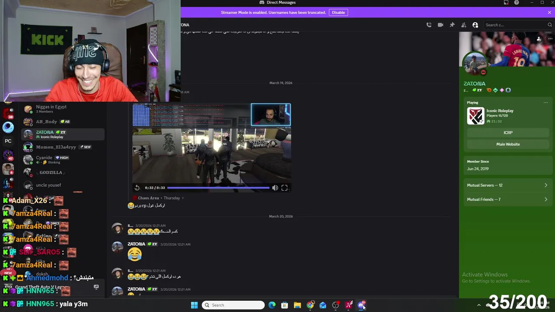Viewport: 555px width, 312px height.
Task: Click the ZATONA username on the laughing emoji message
Action: click(x=136, y=244)
